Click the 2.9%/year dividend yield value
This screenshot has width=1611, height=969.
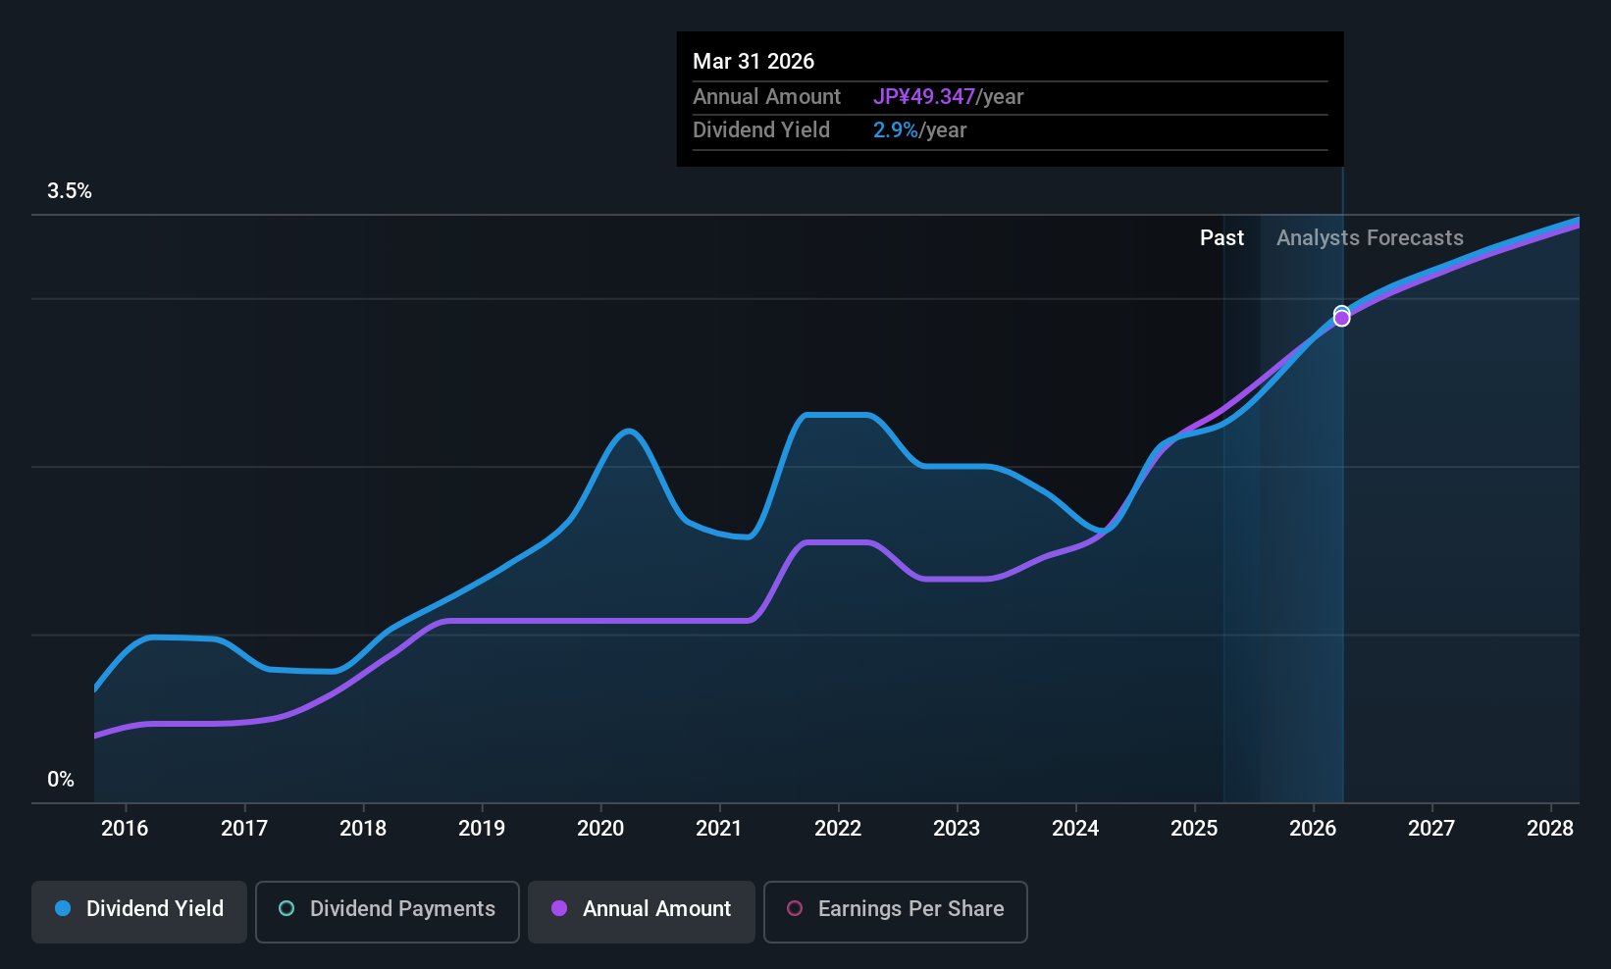tap(919, 130)
